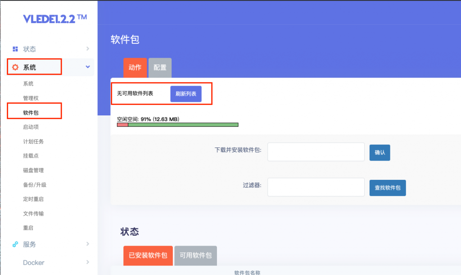Image resolution: width=461 pixels, height=275 pixels.
Task: Open 备份/升级 in the sidebar
Action: pos(35,185)
